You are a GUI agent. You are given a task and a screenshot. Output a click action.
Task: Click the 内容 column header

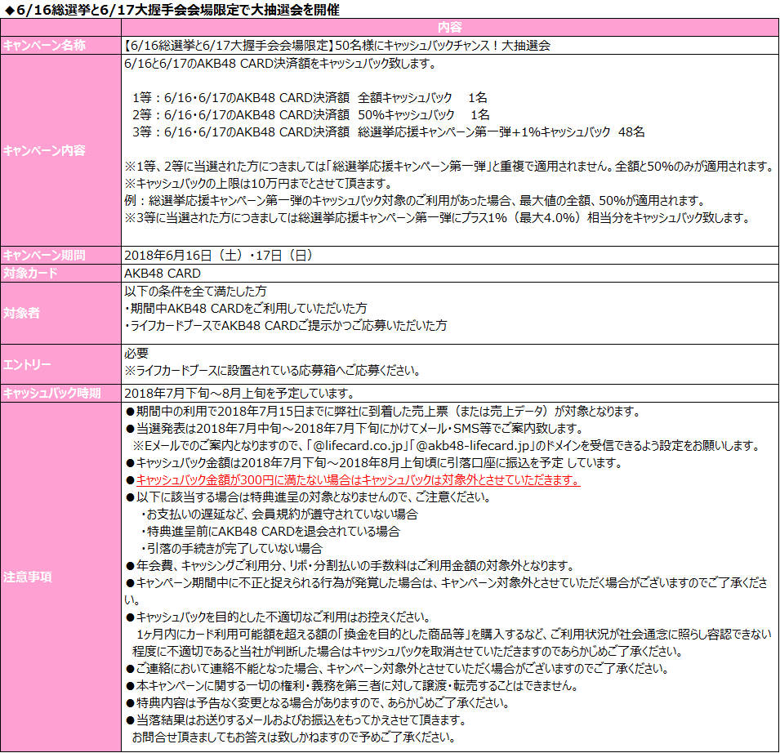click(449, 27)
